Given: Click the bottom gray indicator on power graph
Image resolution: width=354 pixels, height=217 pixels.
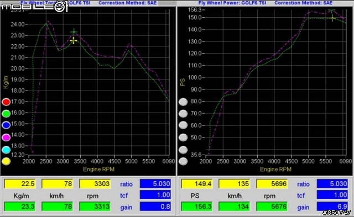Looking at the screenshot, I should click(183, 161).
